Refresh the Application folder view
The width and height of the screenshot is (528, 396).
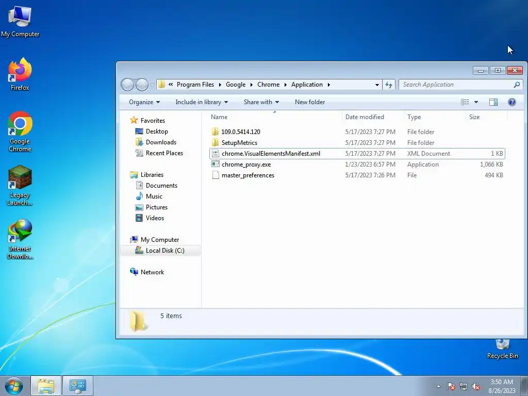(x=389, y=85)
